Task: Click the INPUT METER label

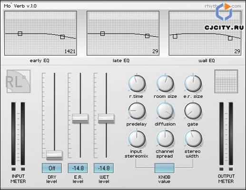Action: [x=18, y=179]
